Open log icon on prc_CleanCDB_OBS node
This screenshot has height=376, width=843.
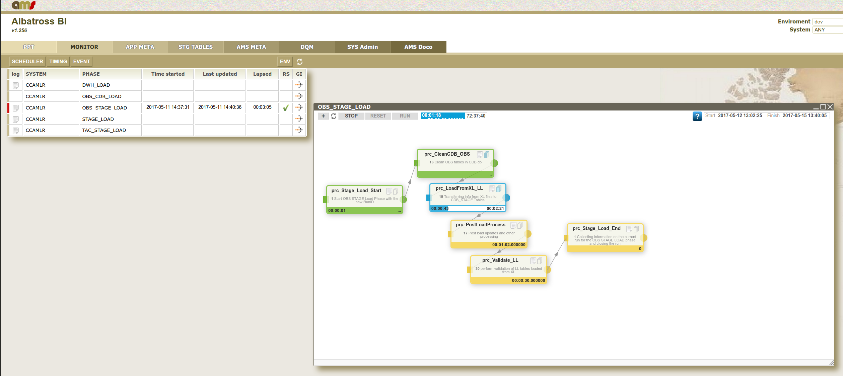pyautogui.click(x=480, y=154)
